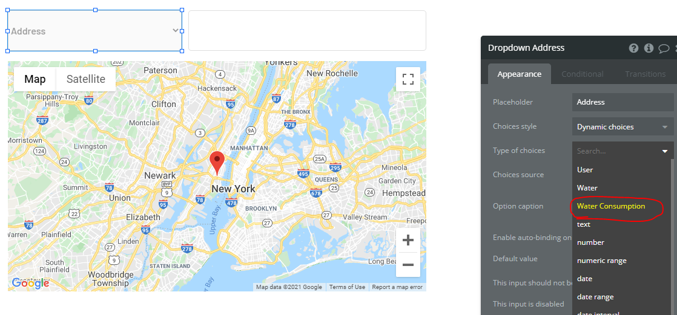Zoom in with the map plus button
The height and width of the screenshot is (315, 677).
pyautogui.click(x=408, y=240)
